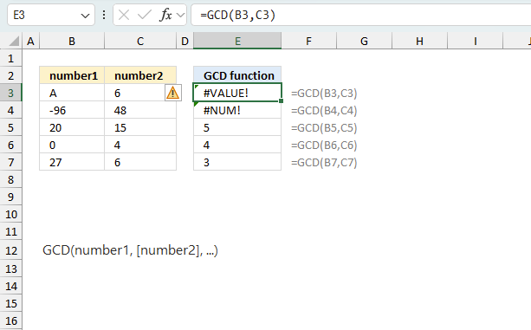Select row 7 header
This screenshot has width=531, height=330.
click(11, 162)
